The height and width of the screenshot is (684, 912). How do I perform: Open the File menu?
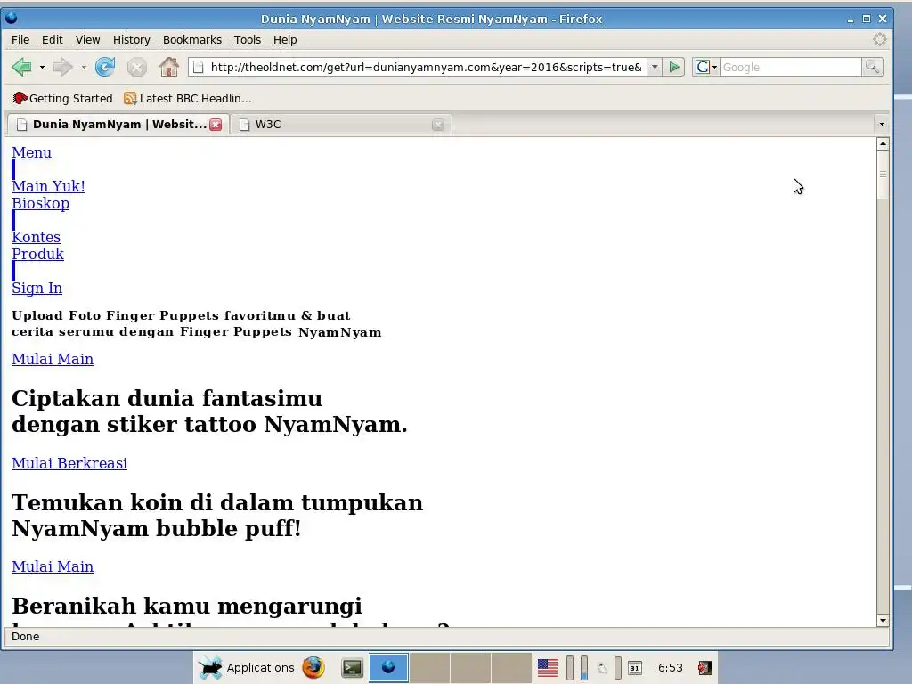coord(20,39)
